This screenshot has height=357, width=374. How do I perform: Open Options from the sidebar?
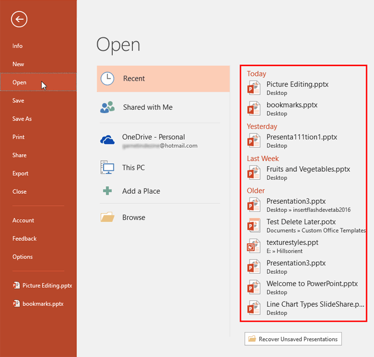22,257
